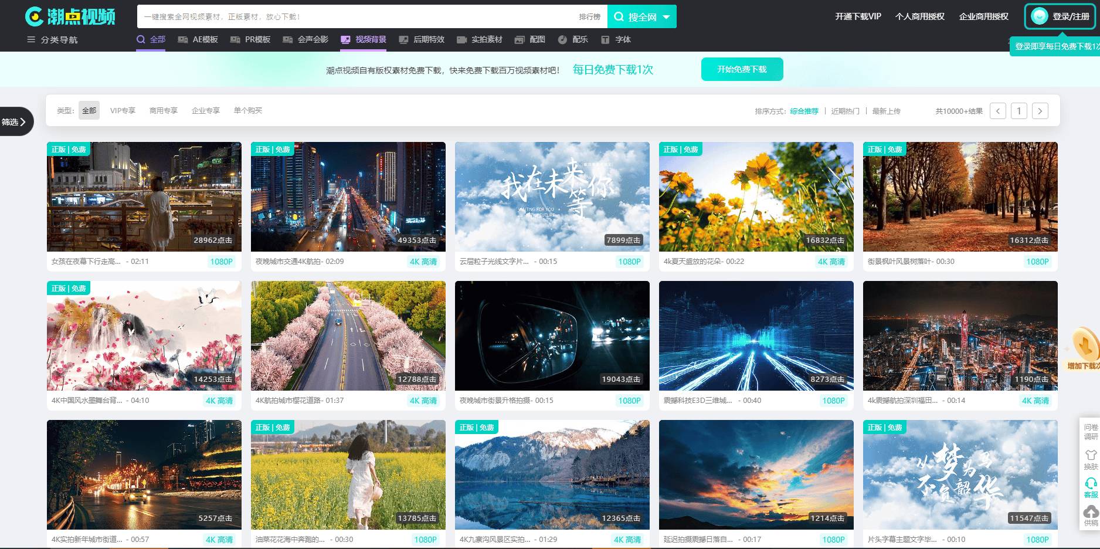Click the 开始免费下载 button
The width and height of the screenshot is (1100, 549).
point(742,69)
